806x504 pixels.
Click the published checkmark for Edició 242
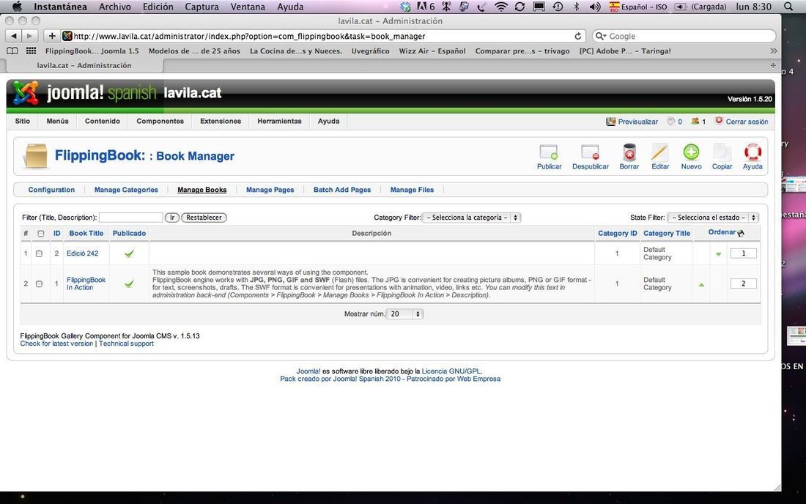[129, 253]
